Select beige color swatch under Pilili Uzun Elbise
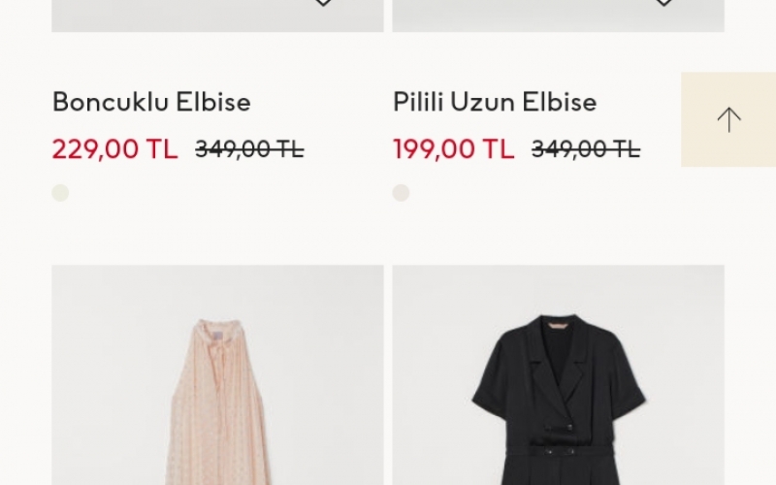This screenshot has width=776, height=485. pos(401,192)
